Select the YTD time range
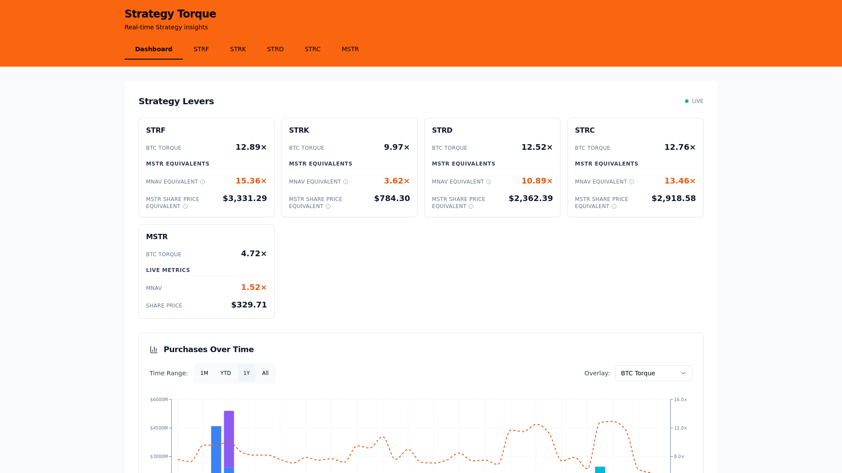Screen dimensions: 842x473 (225, 373)
